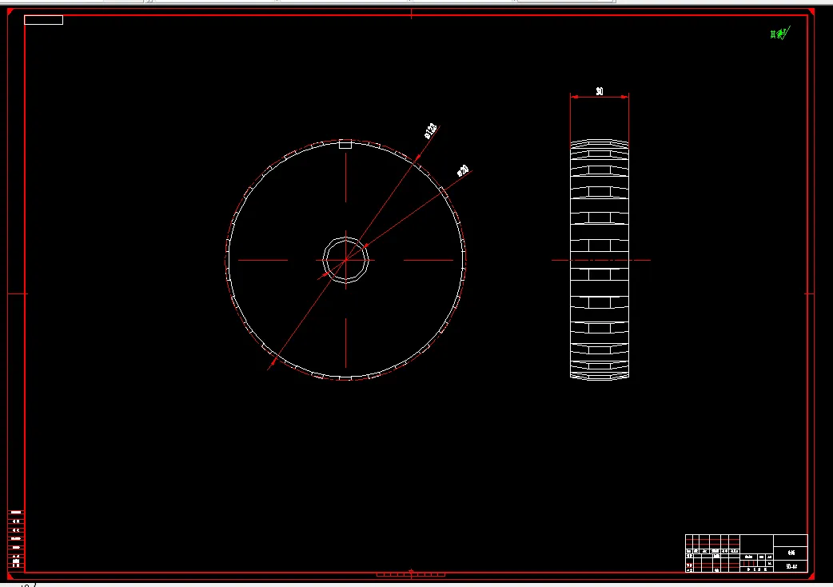The width and height of the screenshot is (833, 587).
Task: Click the square keyway notch atop the gear
Action: click(x=345, y=145)
